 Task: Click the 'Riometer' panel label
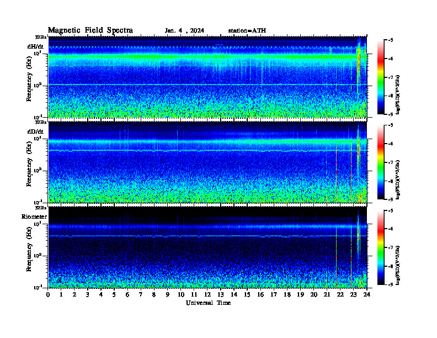[34, 216]
